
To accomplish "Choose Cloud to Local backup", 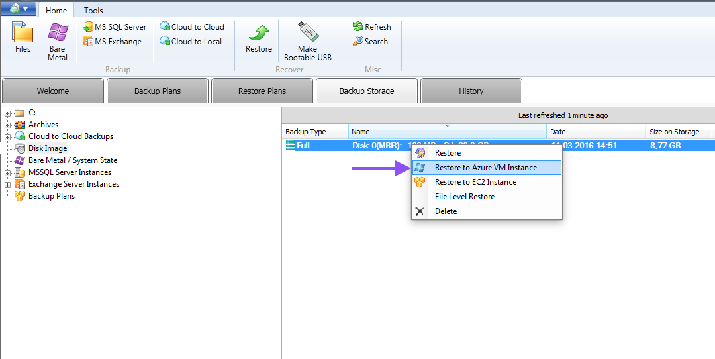I will point(191,42).
